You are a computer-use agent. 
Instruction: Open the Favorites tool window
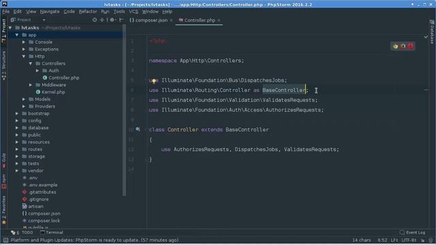click(x=3, y=210)
